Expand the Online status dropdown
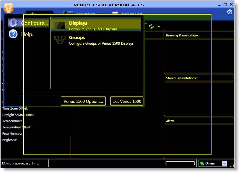The height and width of the screenshot is (173, 240). coord(224,163)
